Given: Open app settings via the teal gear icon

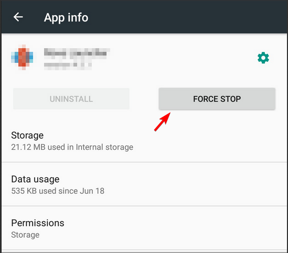Looking at the screenshot, I should [263, 58].
